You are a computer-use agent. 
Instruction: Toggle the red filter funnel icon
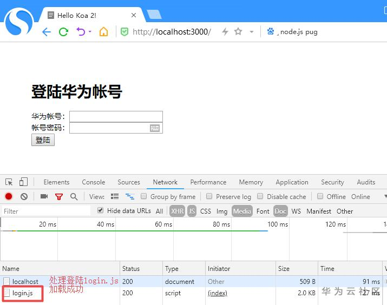59,196
